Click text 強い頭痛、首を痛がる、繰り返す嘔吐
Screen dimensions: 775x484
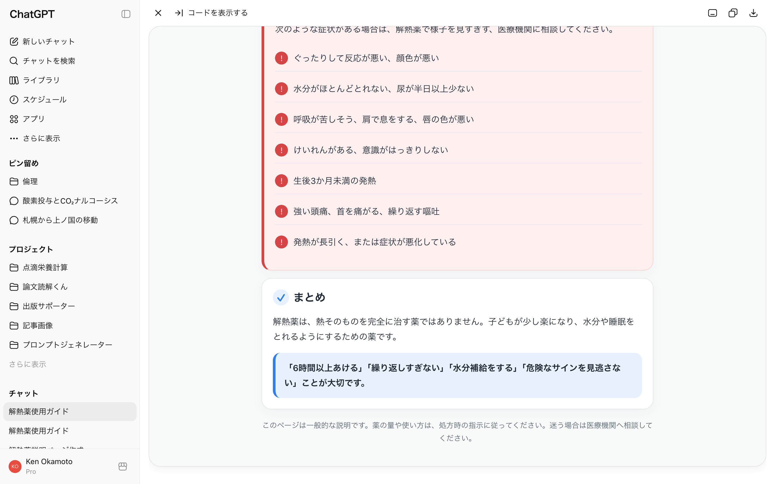pos(366,211)
